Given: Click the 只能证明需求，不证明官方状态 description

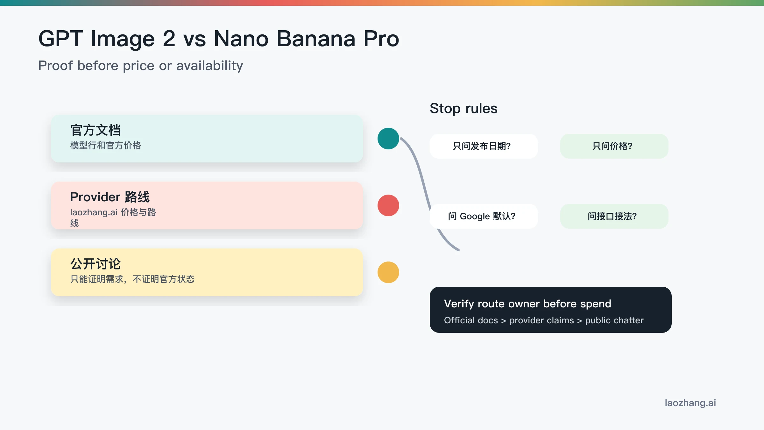Looking at the screenshot, I should (132, 279).
